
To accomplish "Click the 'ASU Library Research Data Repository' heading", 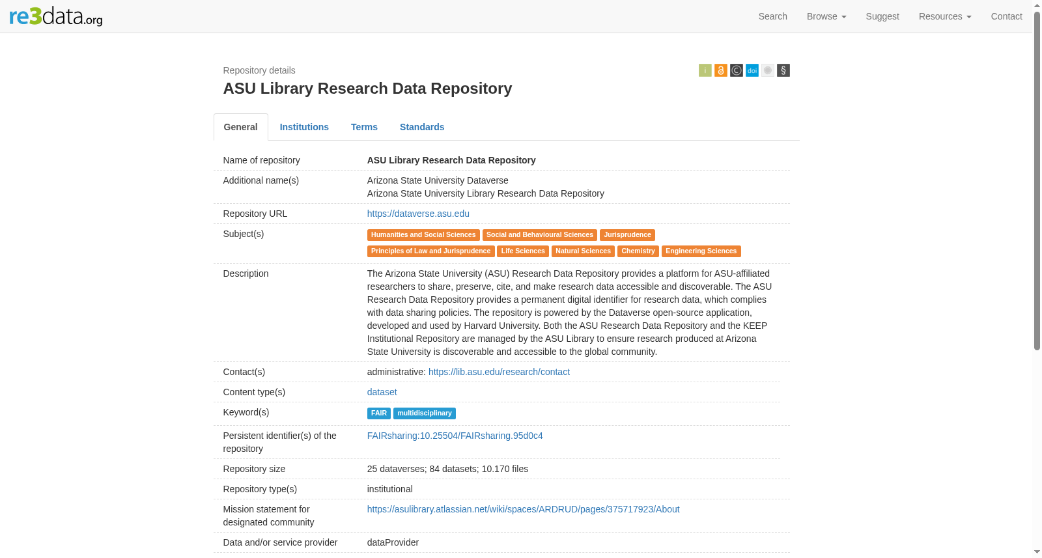I will coord(367,89).
